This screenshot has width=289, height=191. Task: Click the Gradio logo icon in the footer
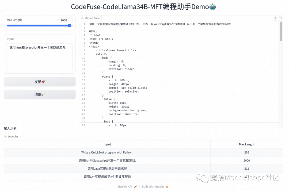(167, 187)
